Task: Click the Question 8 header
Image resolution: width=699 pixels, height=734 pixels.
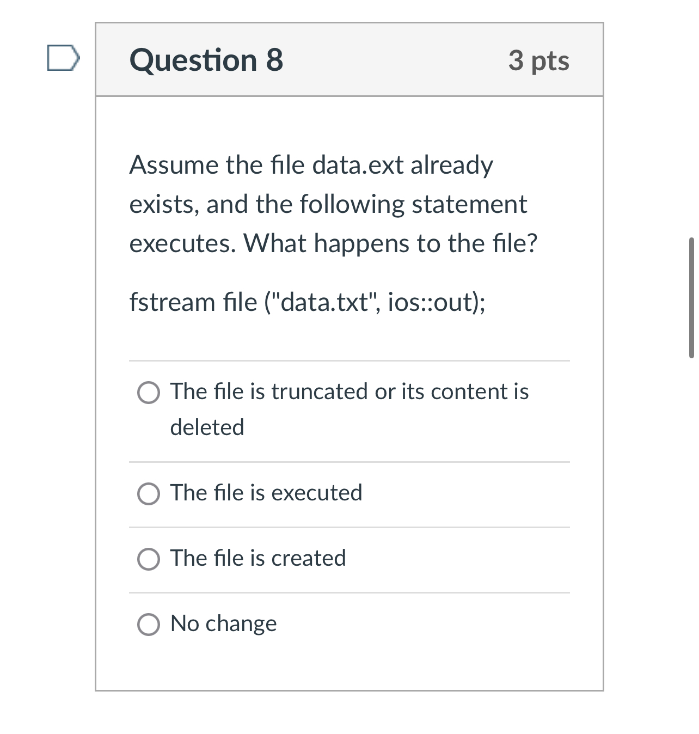Action: click(x=206, y=60)
